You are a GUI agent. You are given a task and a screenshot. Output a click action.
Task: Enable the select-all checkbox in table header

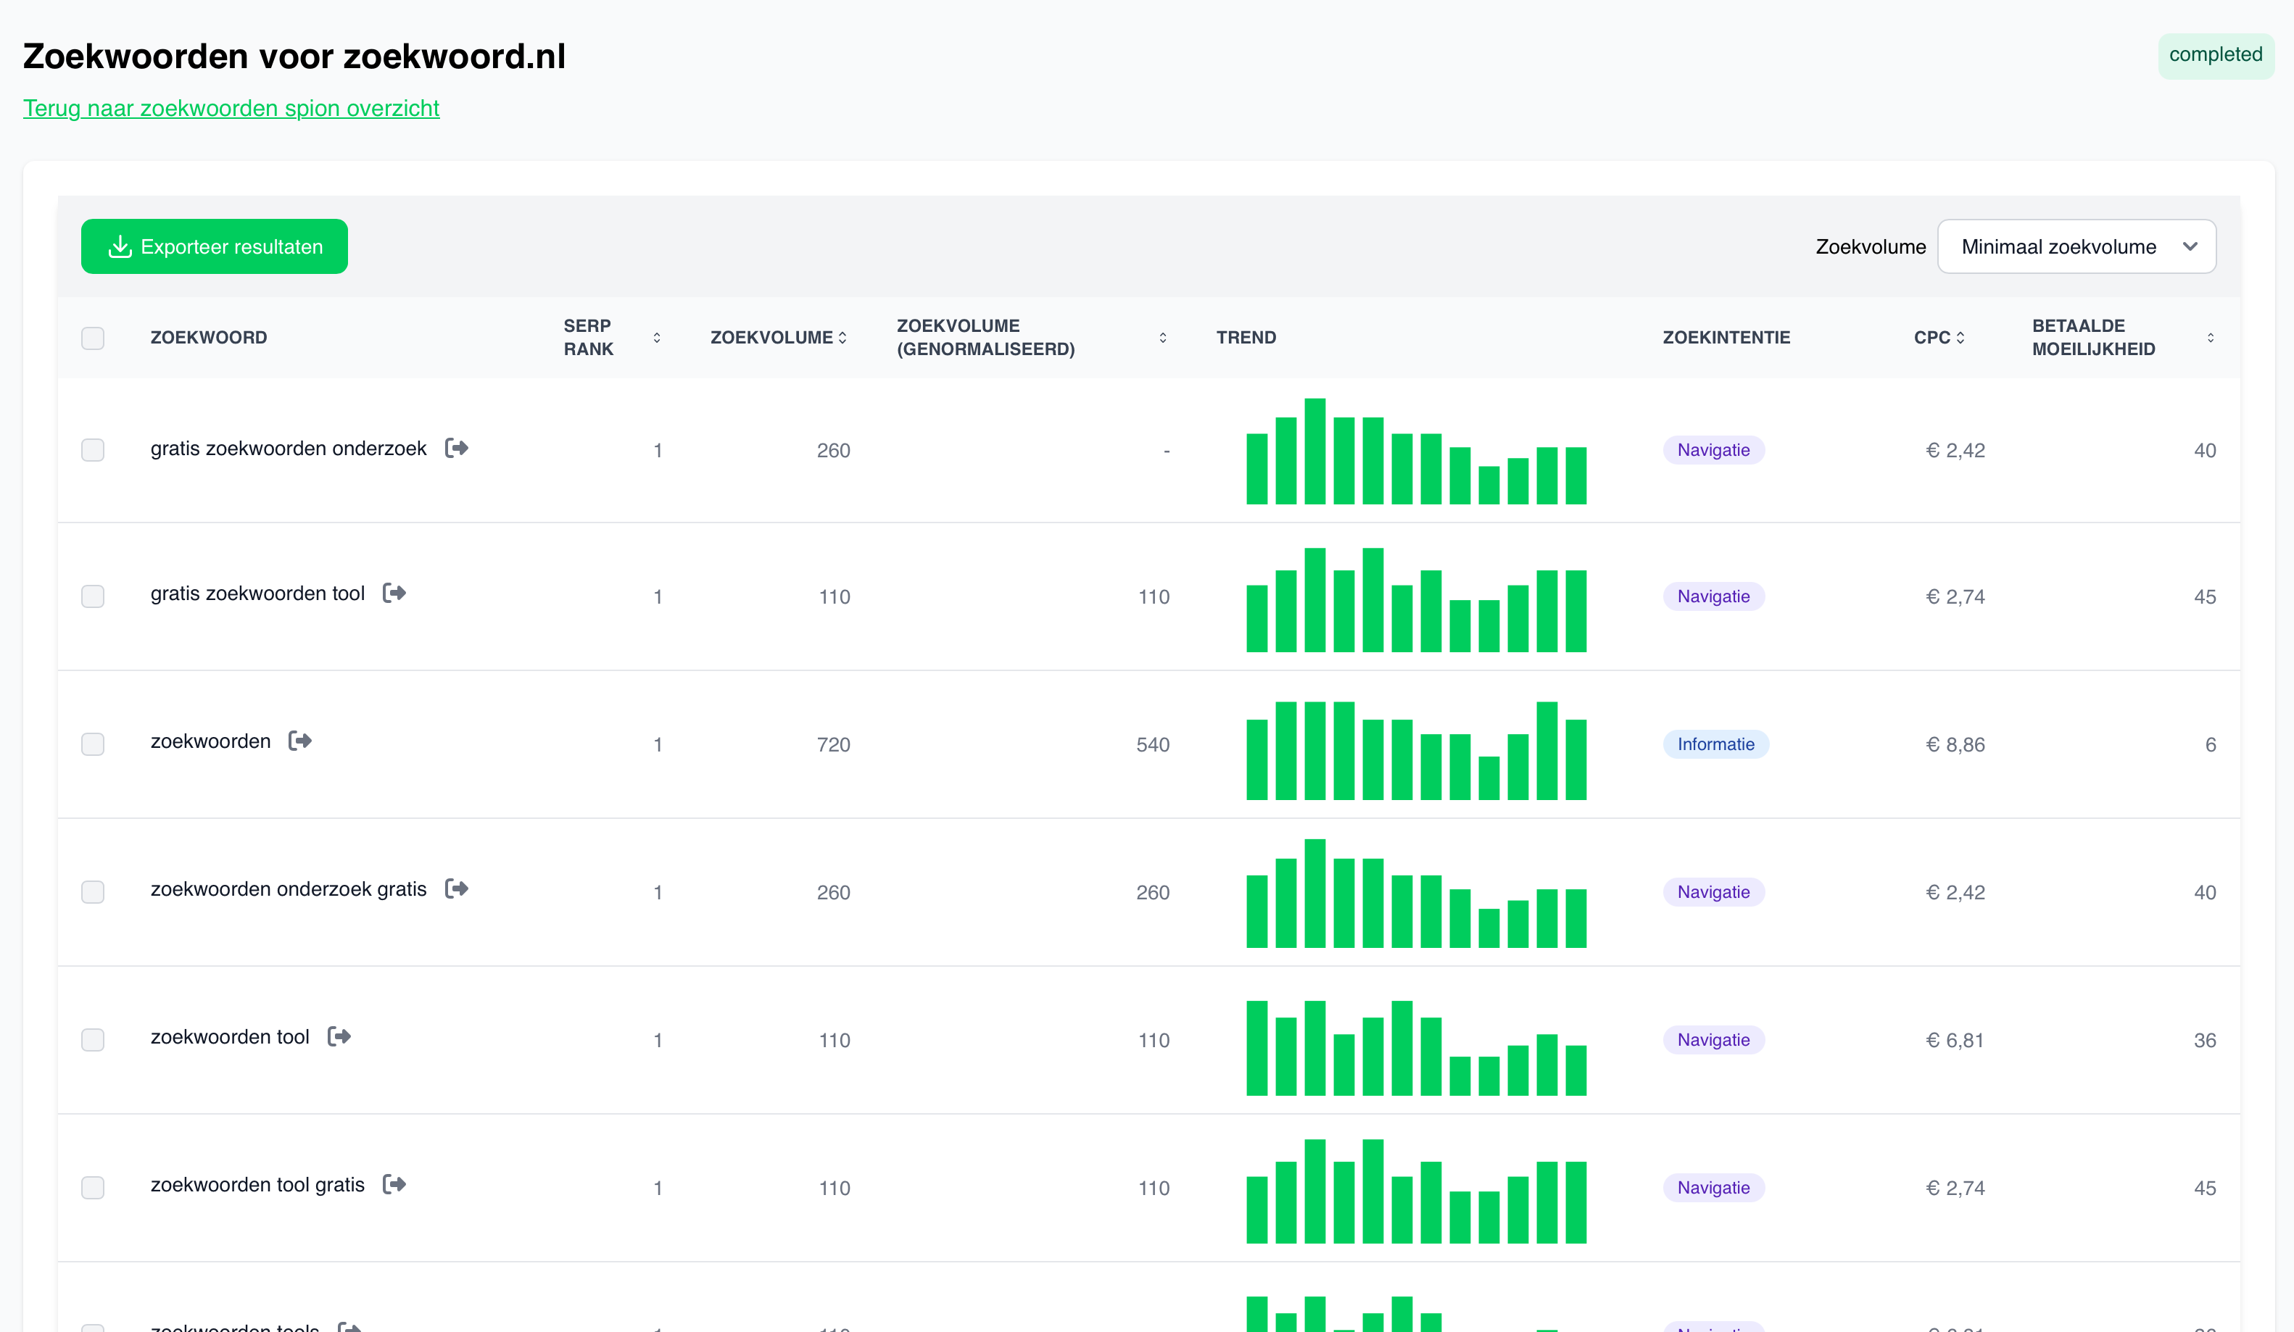94,338
